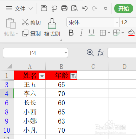Click the Print icon
The width and height of the screenshot is (136, 139).
tap(64, 8)
